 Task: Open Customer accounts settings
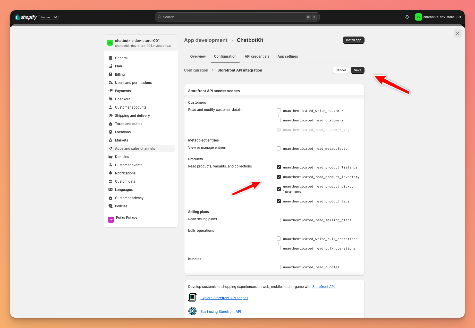click(141, 107)
